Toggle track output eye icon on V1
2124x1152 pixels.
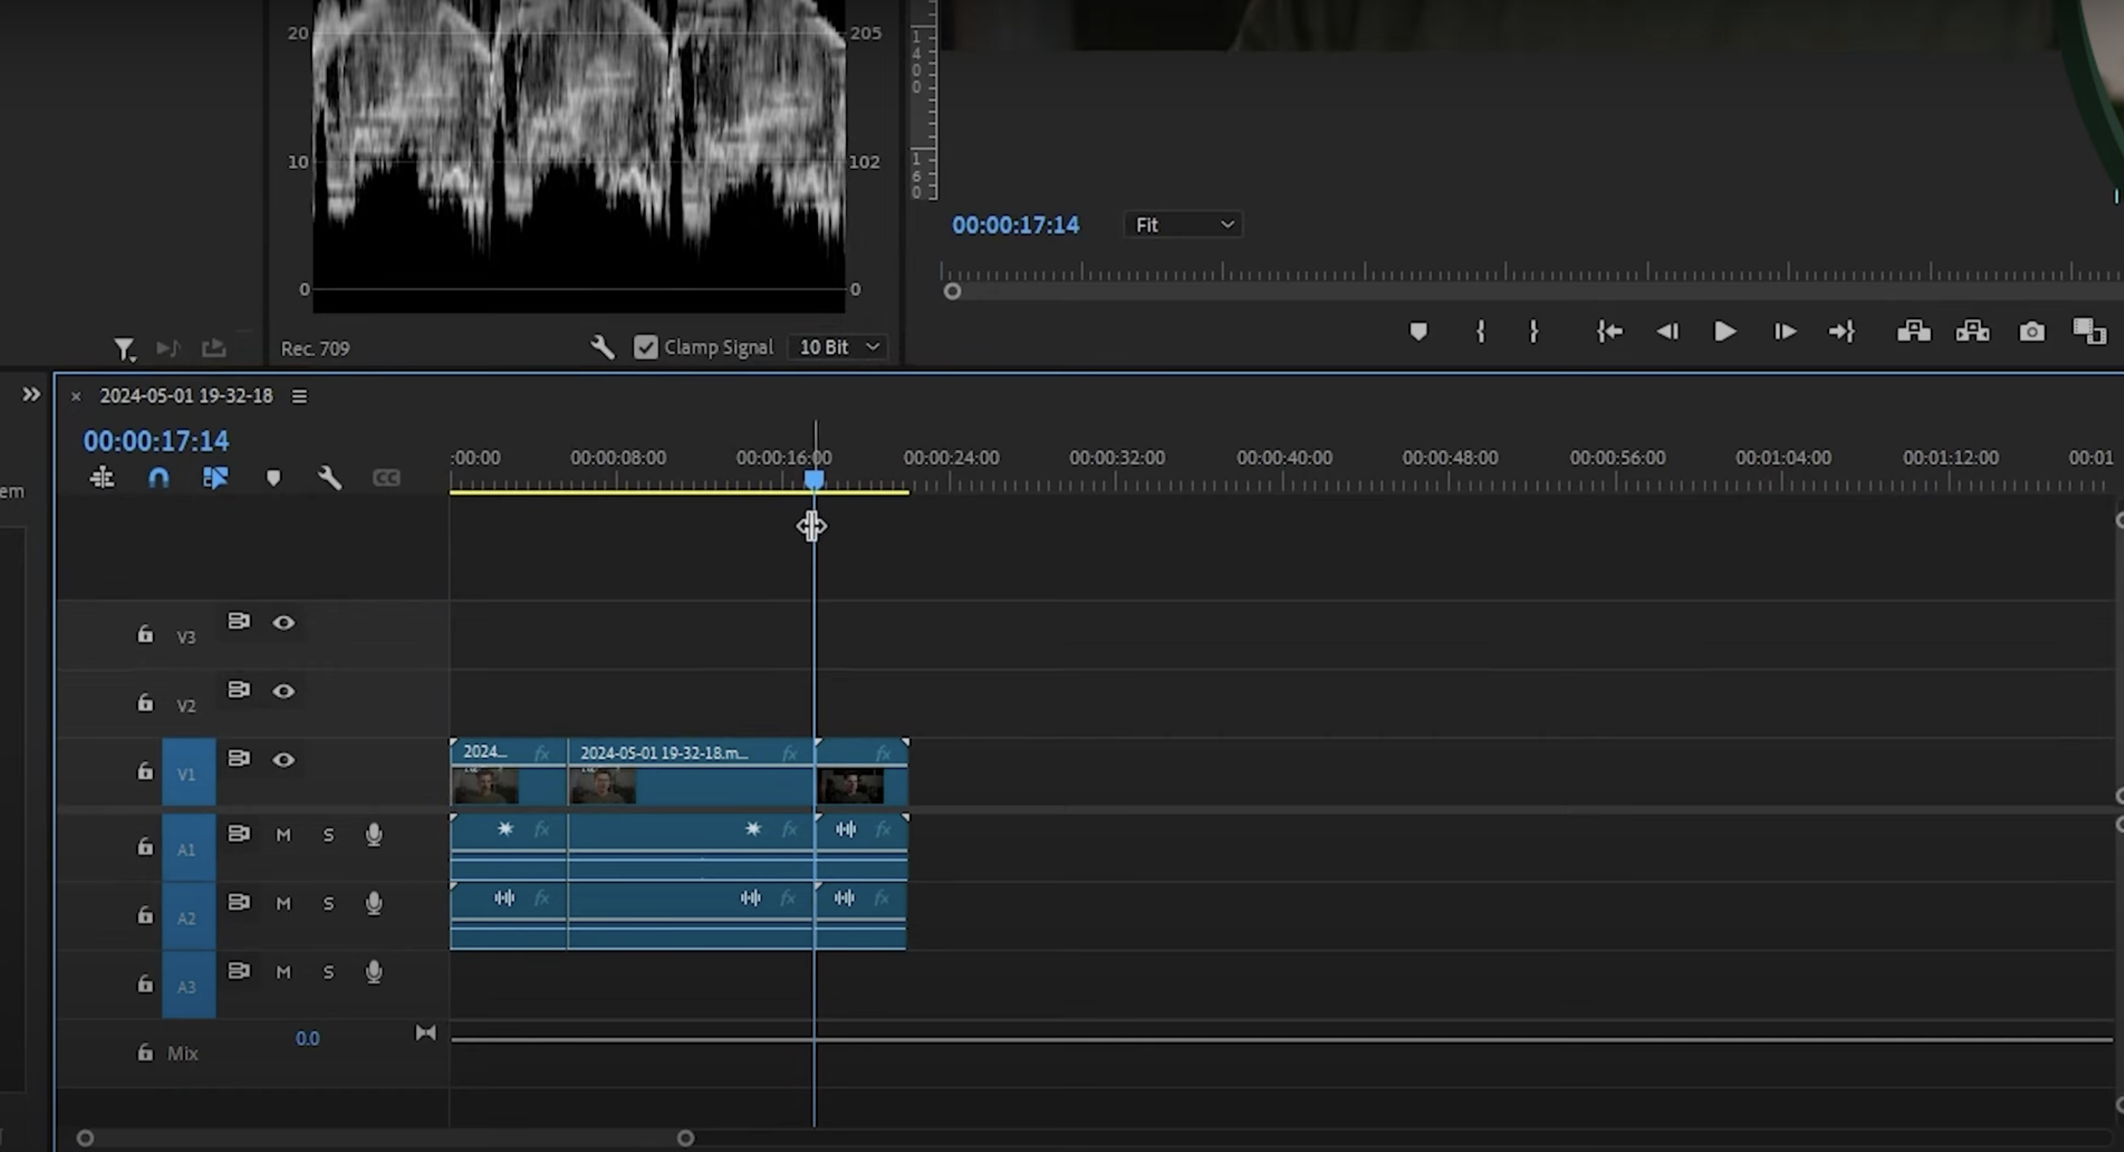pos(285,759)
